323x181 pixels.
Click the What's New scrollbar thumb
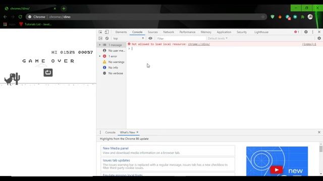coord(321,149)
